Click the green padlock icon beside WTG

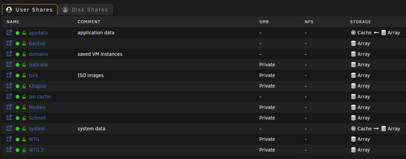(x=24, y=140)
